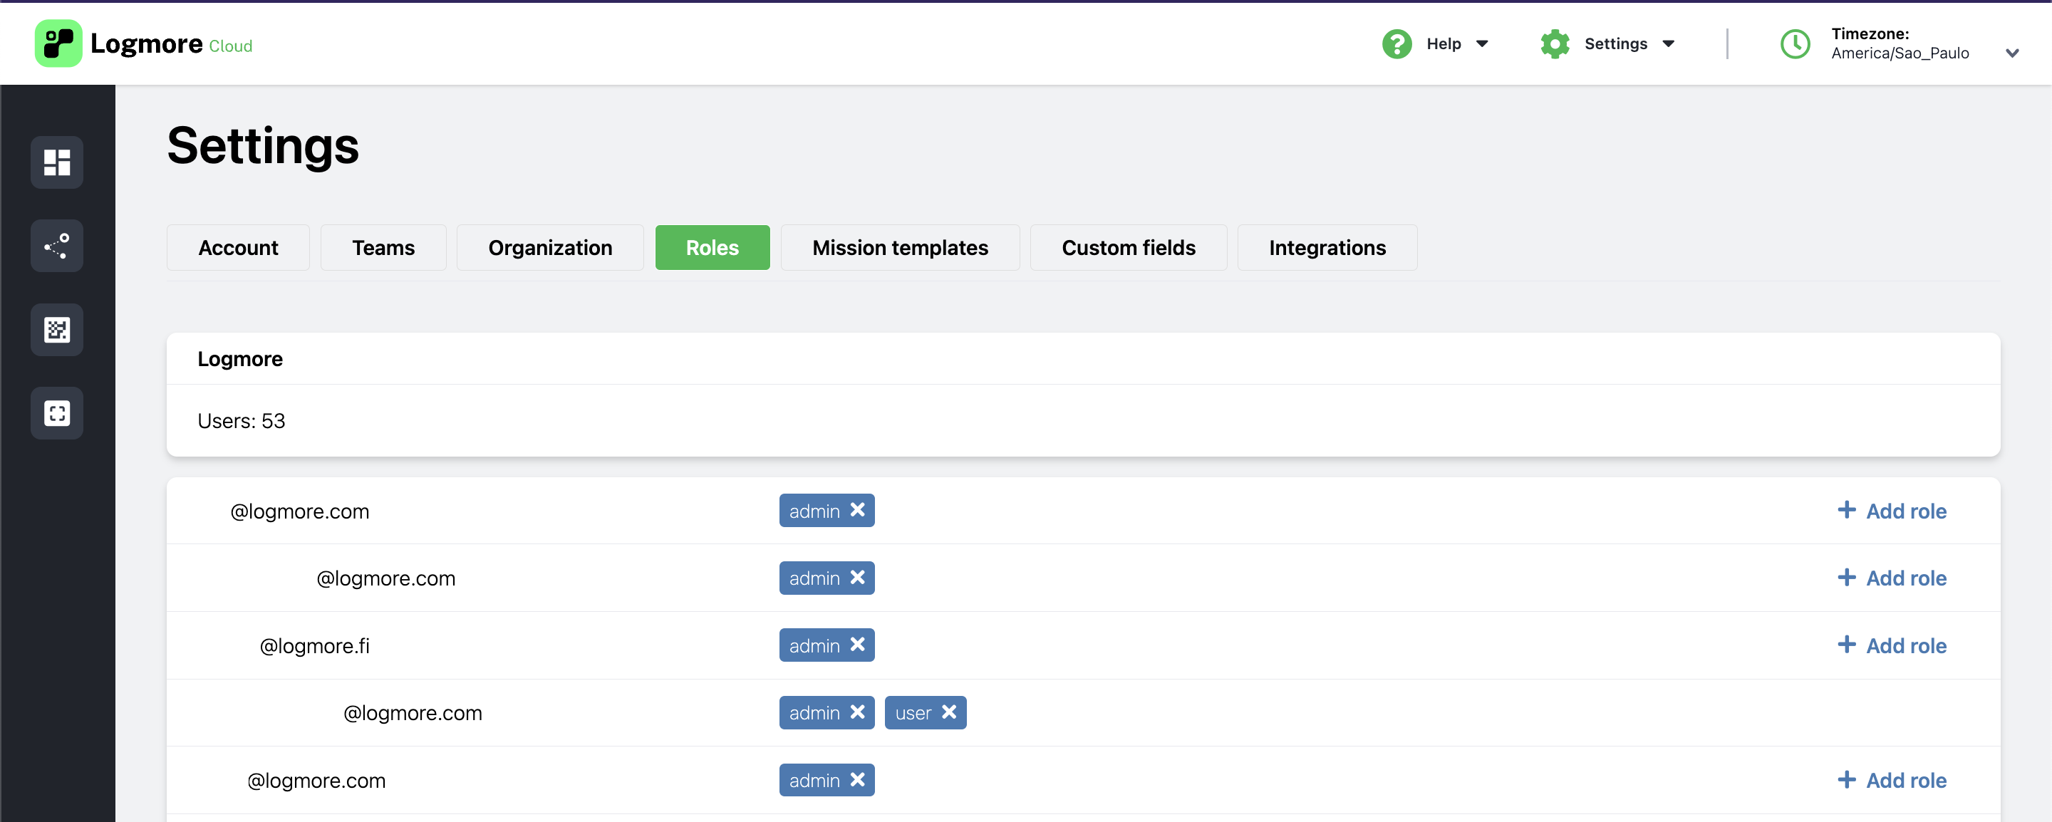Open the scan frame sidebar icon
This screenshot has width=2052, height=822.
pyautogui.click(x=56, y=413)
